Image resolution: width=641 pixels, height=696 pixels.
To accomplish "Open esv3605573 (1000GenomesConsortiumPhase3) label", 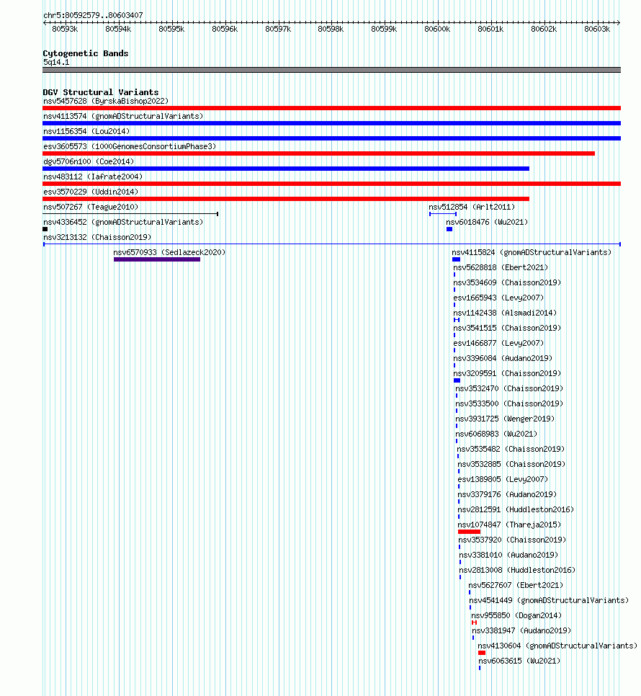I will (x=130, y=146).
